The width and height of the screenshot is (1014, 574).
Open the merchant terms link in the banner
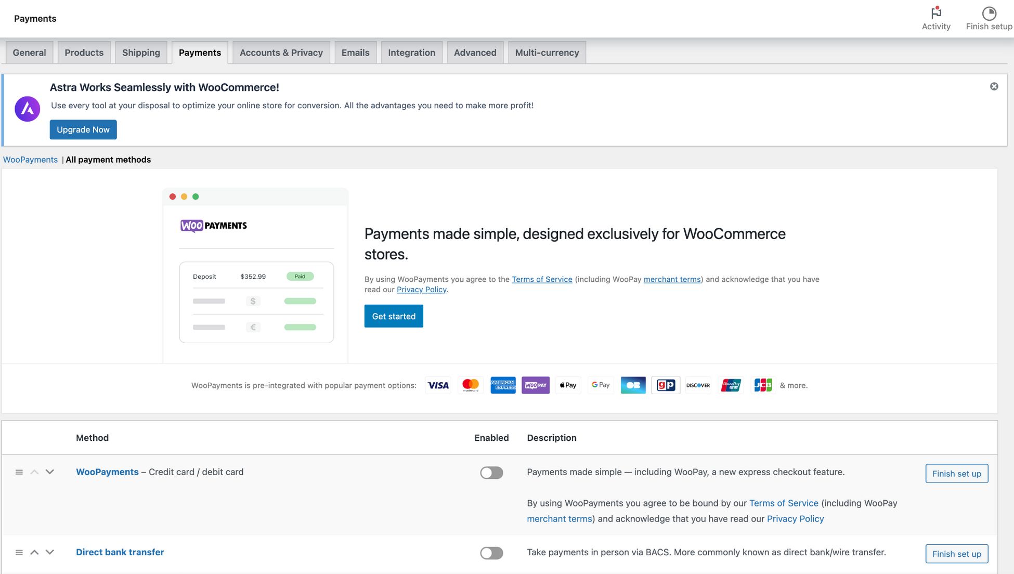[x=672, y=279]
